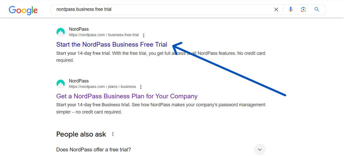Open the three-dot menu beside the plans › business URL
The image size is (344, 156).
click(141, 87)
